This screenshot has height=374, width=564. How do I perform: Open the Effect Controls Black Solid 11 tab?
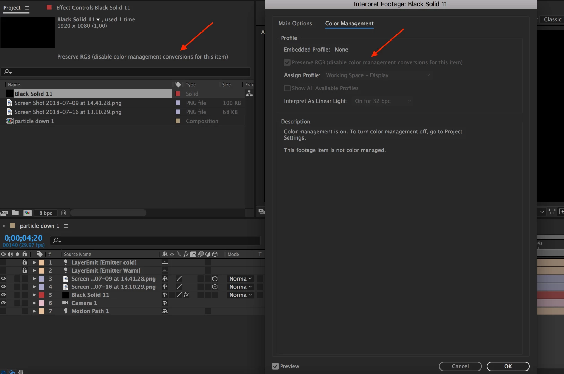pyautogui.click(x=93, y=8)
